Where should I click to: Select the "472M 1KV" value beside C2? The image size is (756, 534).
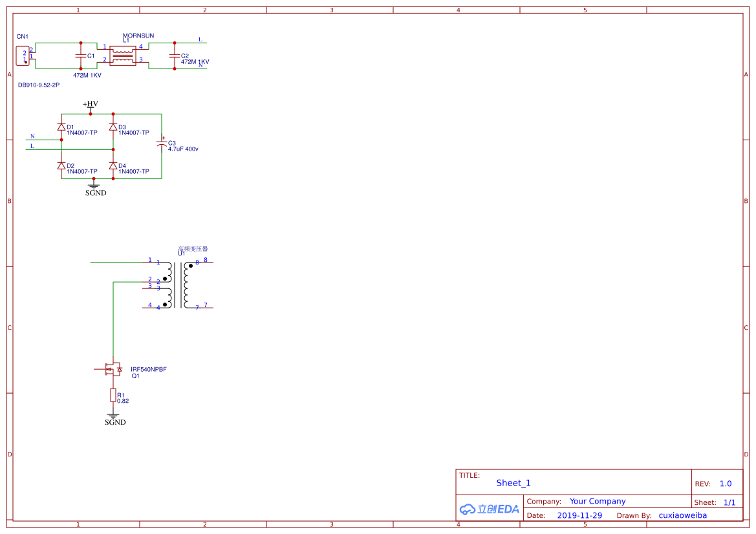[195, 62]
